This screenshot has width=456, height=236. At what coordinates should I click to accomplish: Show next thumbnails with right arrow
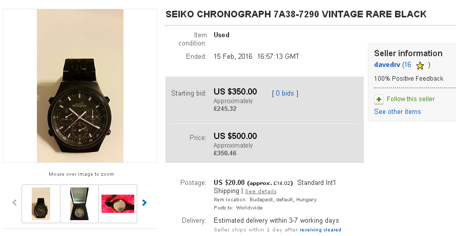click(x=144, y=203)
